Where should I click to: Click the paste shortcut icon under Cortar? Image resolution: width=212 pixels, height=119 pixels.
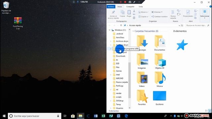134,18
